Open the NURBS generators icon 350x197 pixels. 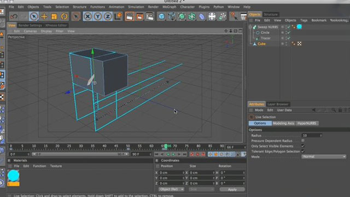coord(182,16)
